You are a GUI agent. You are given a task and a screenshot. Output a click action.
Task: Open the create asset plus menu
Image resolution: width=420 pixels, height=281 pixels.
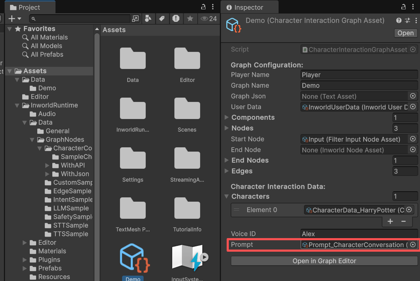(14, 19)
